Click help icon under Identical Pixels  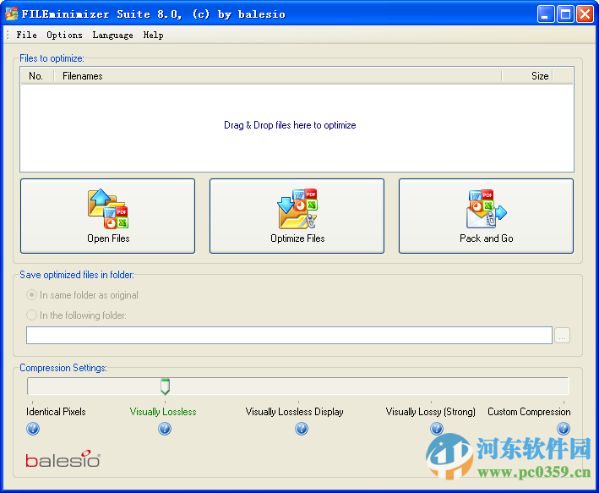pyautogui.click(x=33, y=429)
